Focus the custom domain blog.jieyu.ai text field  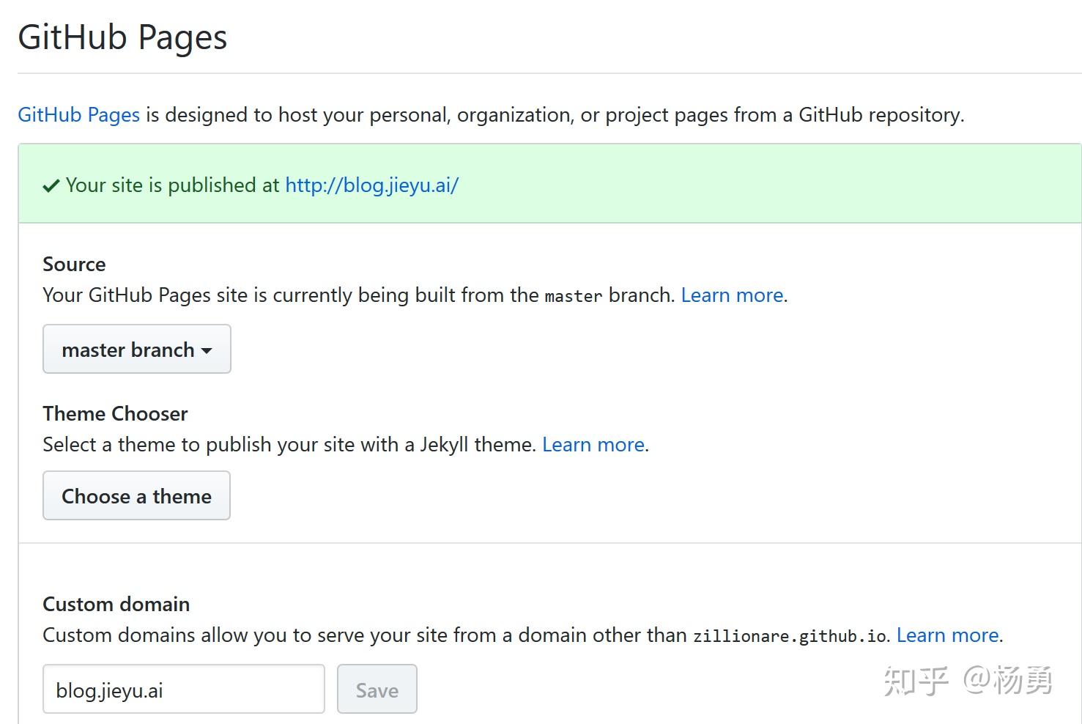[x=183, y=690]
